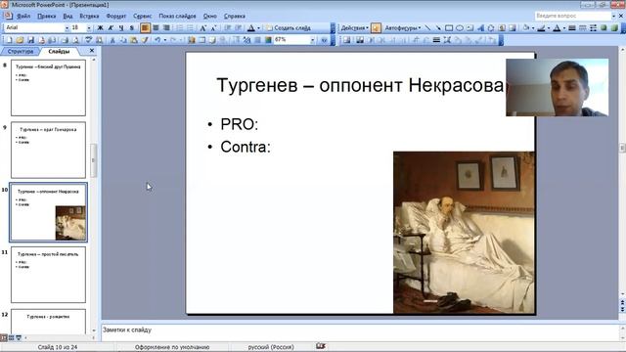626x352 pixels.
Task: Toggle align left button
Action: (145, 28)
